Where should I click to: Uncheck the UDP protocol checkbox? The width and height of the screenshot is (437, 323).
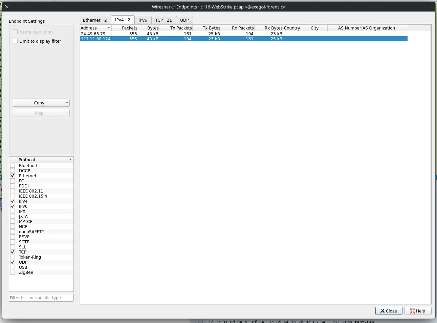[x=13, y=262]
